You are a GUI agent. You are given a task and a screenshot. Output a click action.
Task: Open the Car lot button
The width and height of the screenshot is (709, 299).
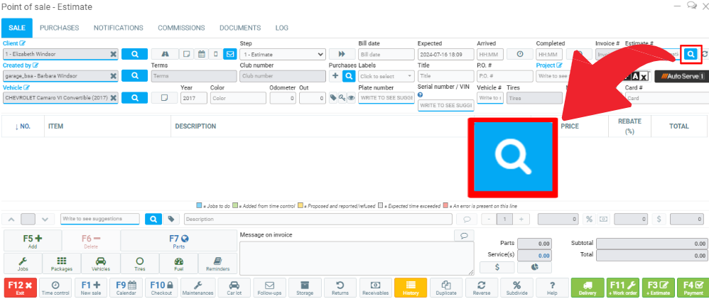[x=234, y=288]
